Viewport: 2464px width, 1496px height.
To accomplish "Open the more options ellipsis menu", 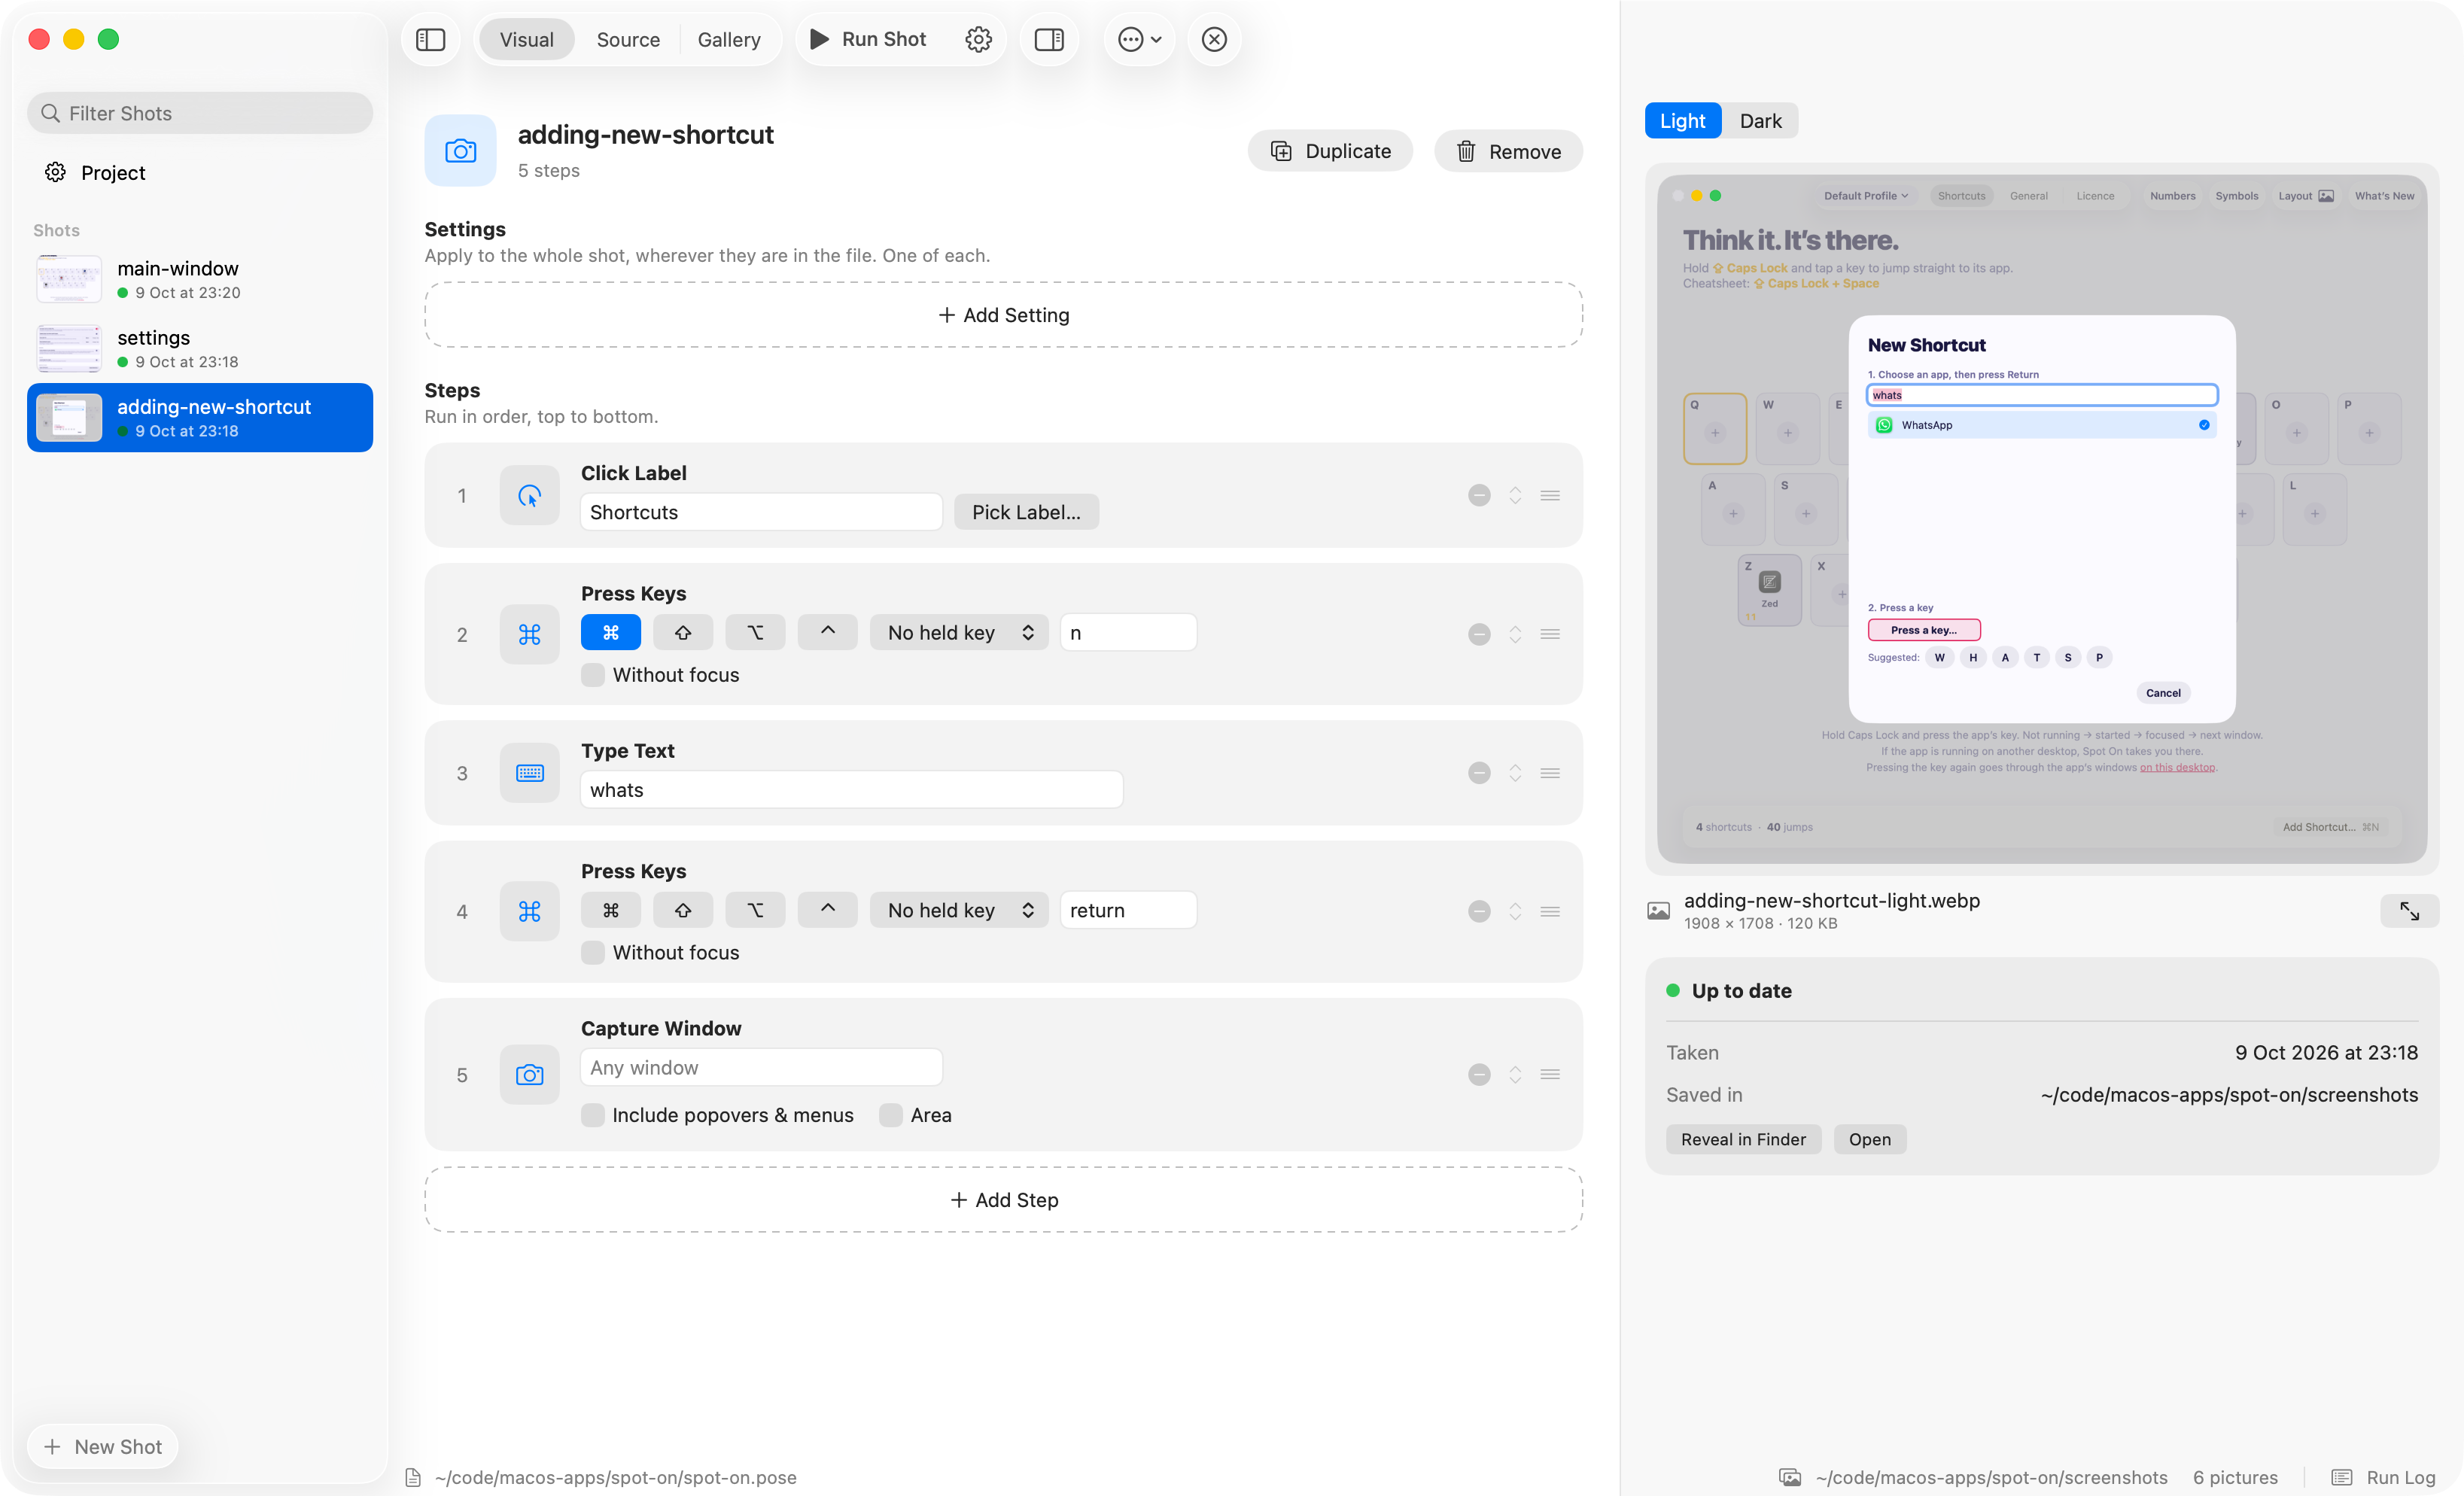I will click(1139, 39).
